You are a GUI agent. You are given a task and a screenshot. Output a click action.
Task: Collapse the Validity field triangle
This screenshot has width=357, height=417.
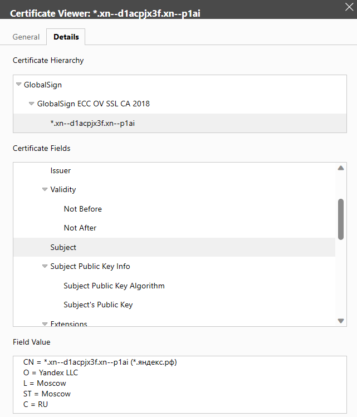(45, 189)
